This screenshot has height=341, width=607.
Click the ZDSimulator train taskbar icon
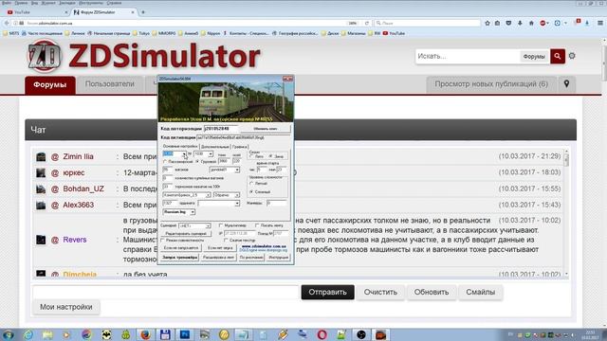point(380,334)
